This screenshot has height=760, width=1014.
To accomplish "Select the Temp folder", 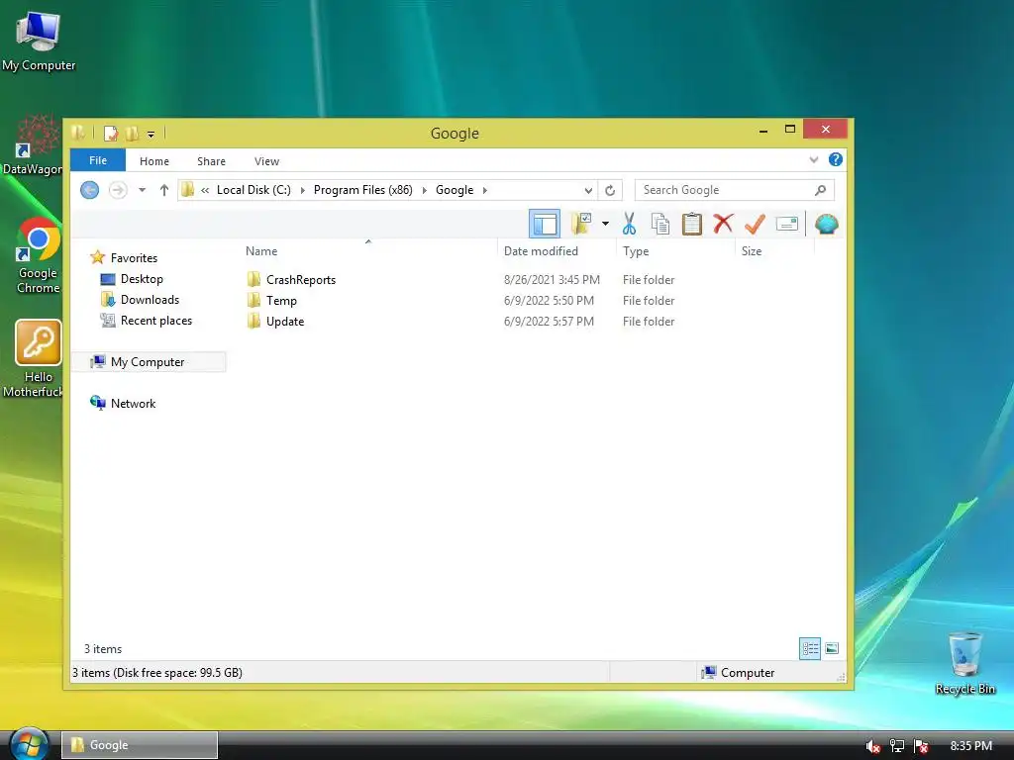I will (281, 301).
